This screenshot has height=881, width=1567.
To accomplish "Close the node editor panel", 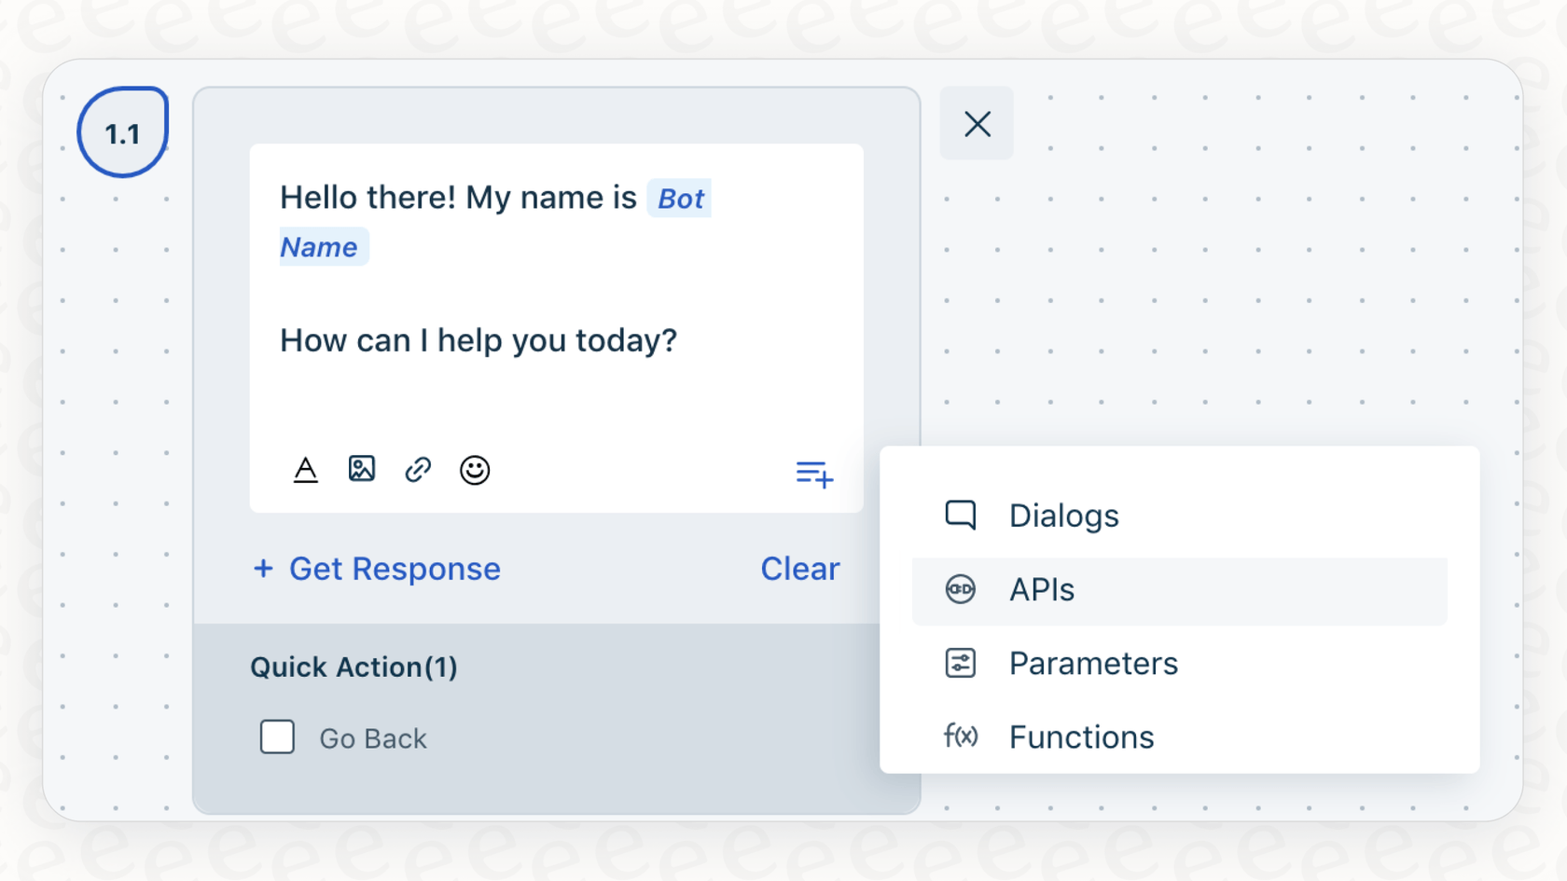I will click(x=977, y=122).
